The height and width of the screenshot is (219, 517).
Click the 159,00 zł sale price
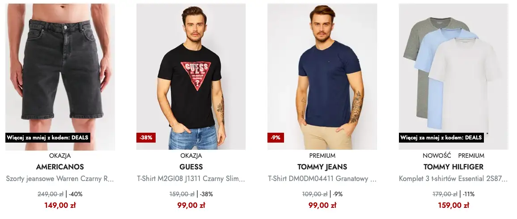453,206
